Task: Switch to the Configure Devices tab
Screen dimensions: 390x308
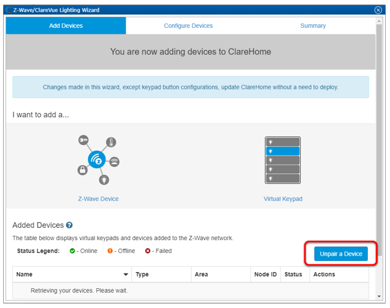Action: [x=189, y=26]
